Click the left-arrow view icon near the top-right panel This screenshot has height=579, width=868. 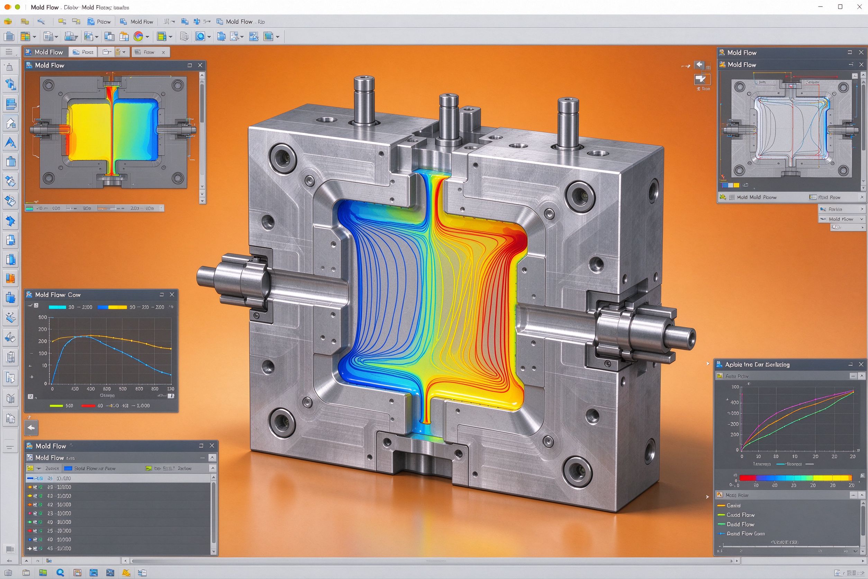coord(699,65)
